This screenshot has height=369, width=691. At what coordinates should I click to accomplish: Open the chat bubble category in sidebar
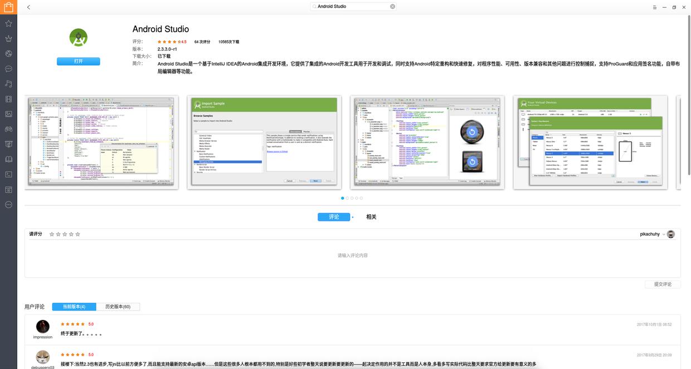click(x=8, y=69)
